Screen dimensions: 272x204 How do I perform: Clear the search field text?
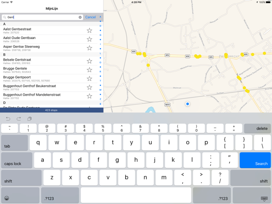pyautogui.click(x=80, y=17)
